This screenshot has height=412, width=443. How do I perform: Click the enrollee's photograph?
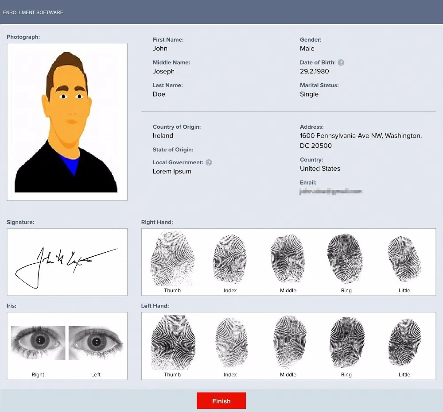click(67, 121)
